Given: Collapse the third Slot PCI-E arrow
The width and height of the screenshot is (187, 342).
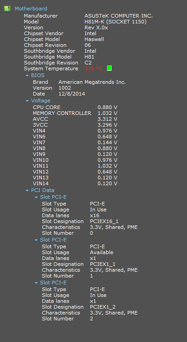Looking at the screenshot, I should 36,283.
